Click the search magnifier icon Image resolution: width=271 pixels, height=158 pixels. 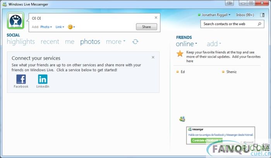[260, 24]
